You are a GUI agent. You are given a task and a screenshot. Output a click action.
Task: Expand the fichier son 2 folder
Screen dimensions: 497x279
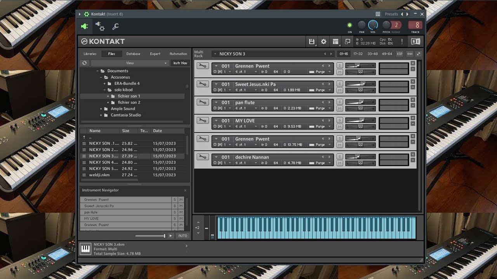108,102
